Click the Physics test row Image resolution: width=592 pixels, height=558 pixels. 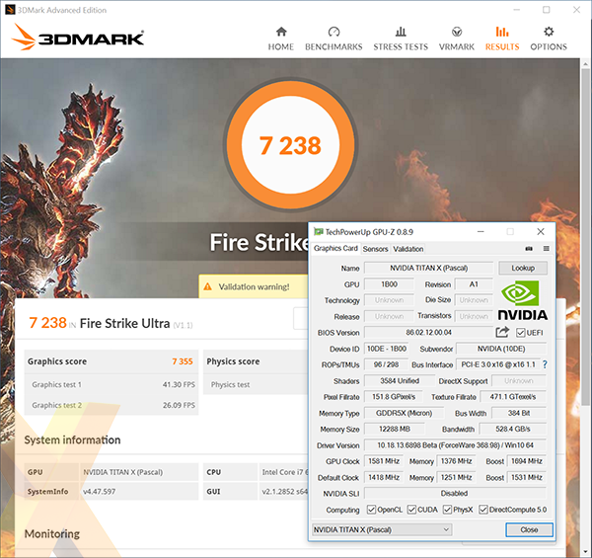point(256,384)
